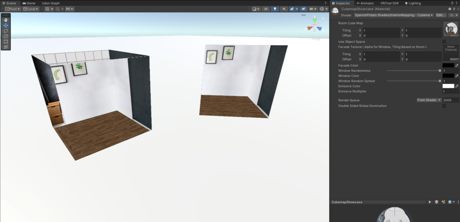This screenshot has height=222, width=460.
Task: Open the Lighting tab
Action: pyautogui.click(x=413, y=3)
